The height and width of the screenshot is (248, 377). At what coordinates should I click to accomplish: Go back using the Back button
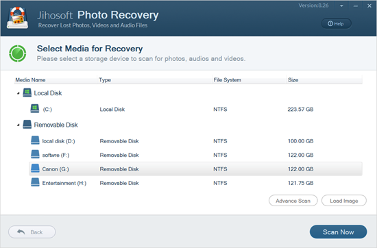click(32, 232)
